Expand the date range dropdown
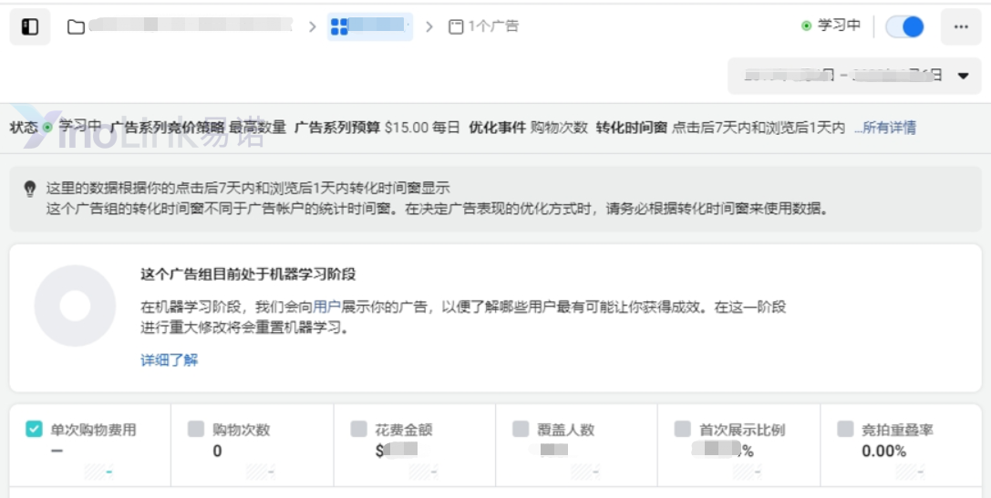 point(854,76)
